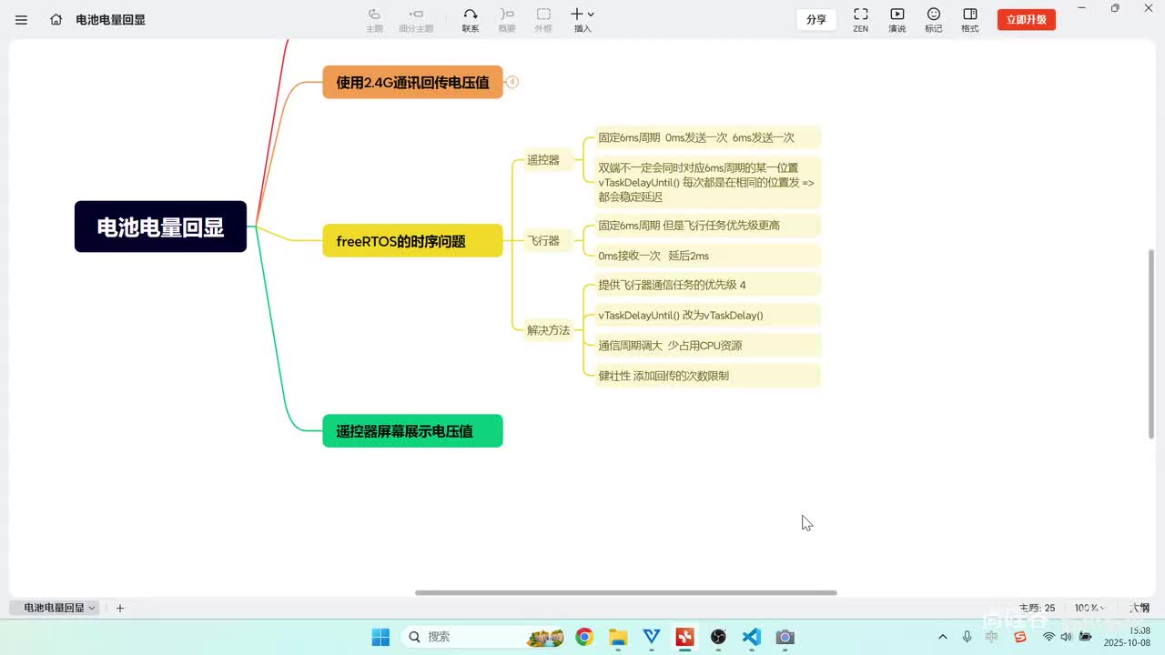The height and width of the screenshot is (655, 1165).
Task: Open the 标记 marker panel
Action: pyautogui.click(x=934, y=20)
